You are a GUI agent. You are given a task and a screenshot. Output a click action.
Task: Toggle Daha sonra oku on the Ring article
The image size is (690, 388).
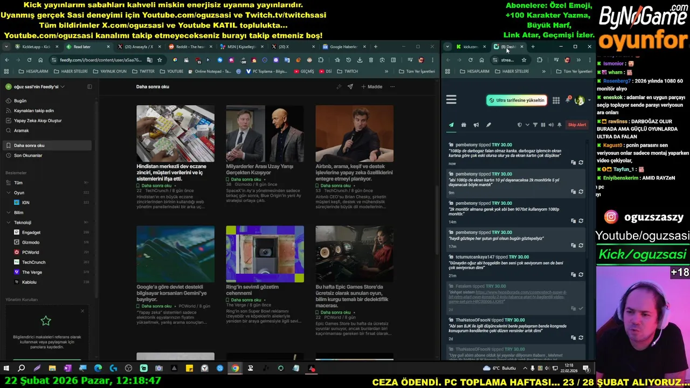[x=243, y=300]
